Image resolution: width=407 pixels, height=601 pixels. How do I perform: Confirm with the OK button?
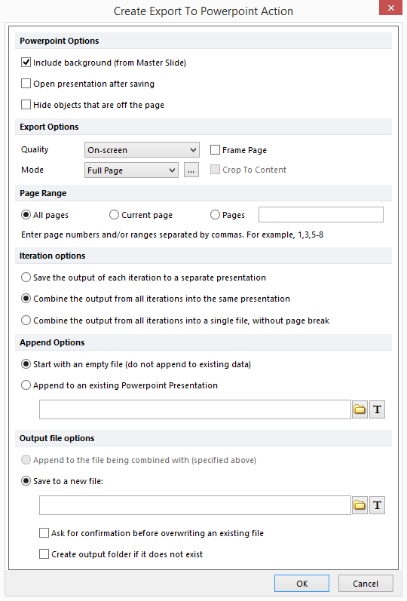point(301,584)
